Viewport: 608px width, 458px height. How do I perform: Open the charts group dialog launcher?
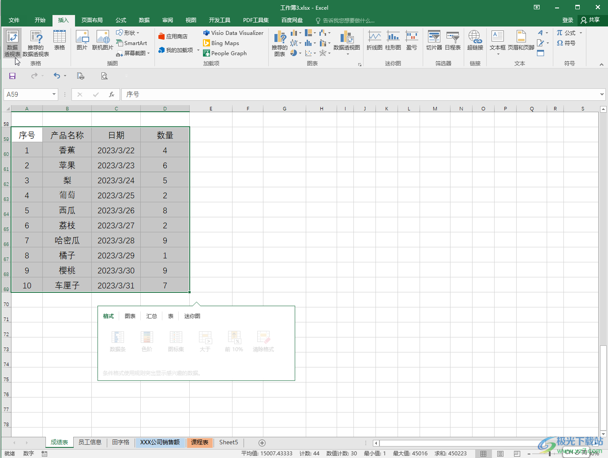pyautogui.click(x=360, y=64)
